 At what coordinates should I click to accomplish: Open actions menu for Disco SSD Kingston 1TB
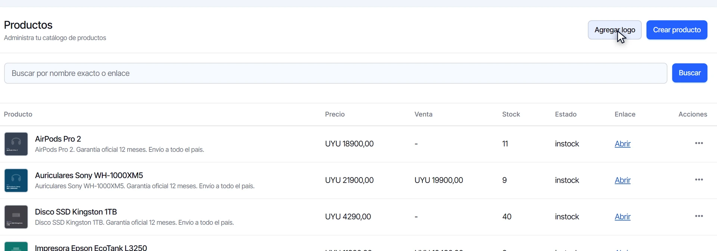699,216
